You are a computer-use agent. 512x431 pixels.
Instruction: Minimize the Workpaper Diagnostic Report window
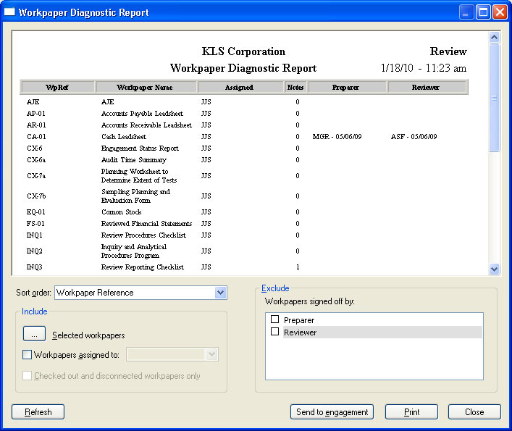pos(466,12)
